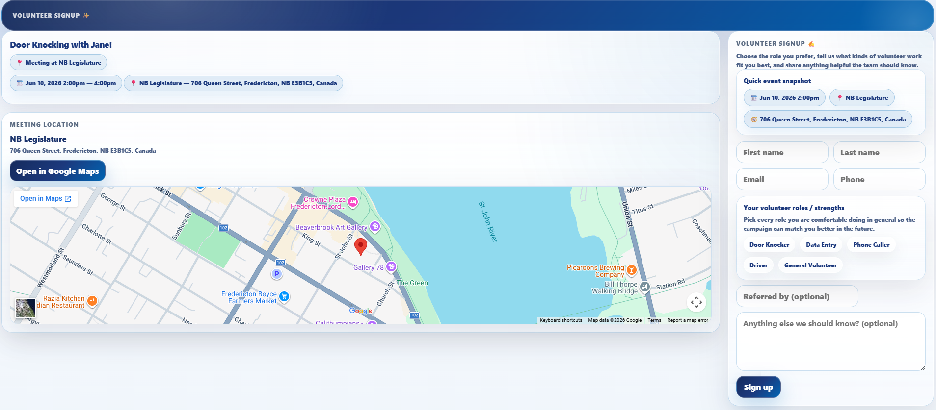Toggle the General Volunteer role chip
Viewport: 936px width, 410px height.
click(810, 265)
